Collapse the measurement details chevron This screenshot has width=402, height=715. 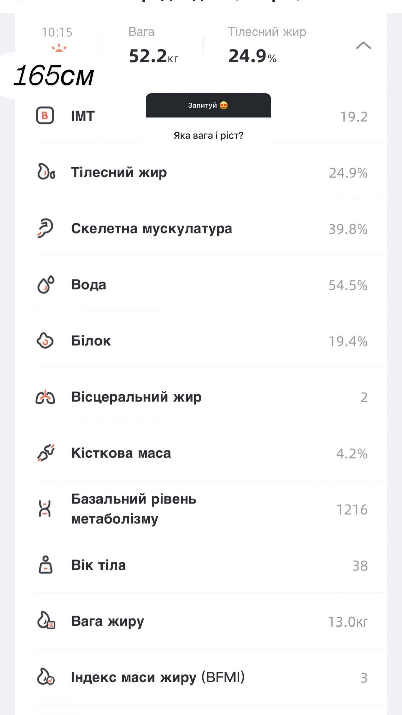[363, 45]
